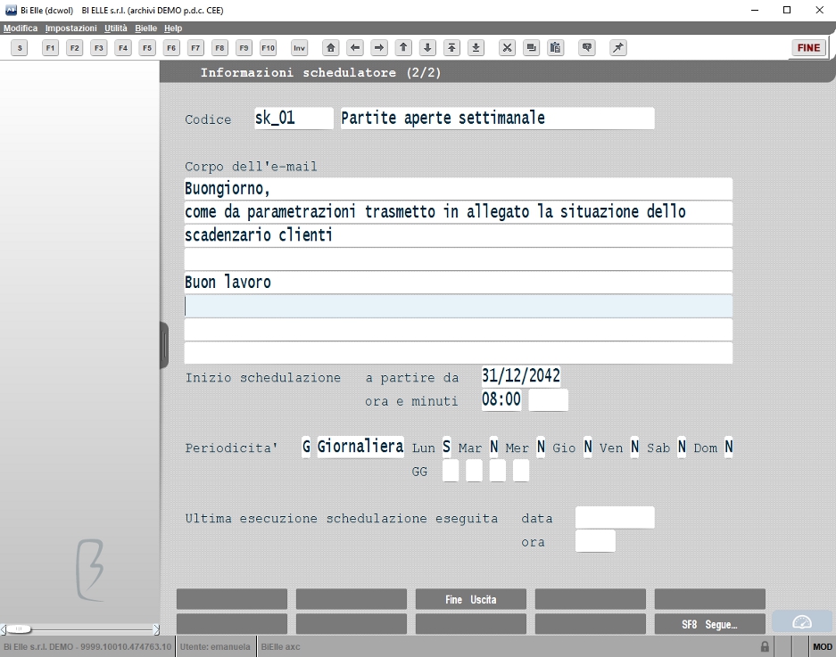This screenshot has width=836, height=657.
Task: Open the Impostazioni menu
Action: click(x=70, y=29)
